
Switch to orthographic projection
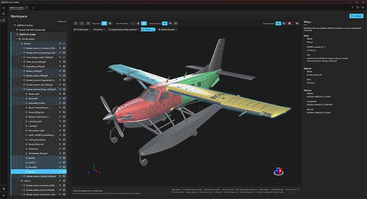tap(110, 23)
